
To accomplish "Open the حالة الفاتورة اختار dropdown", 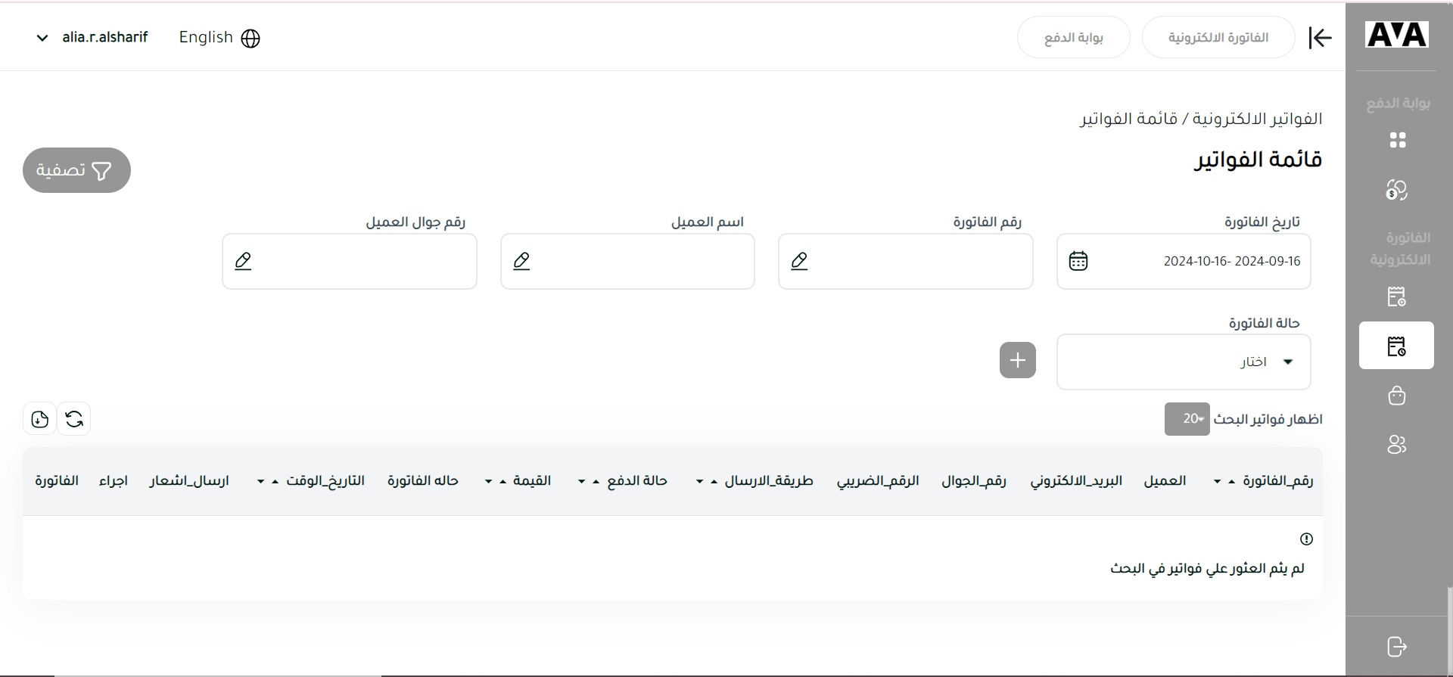I will point(1184,362).
